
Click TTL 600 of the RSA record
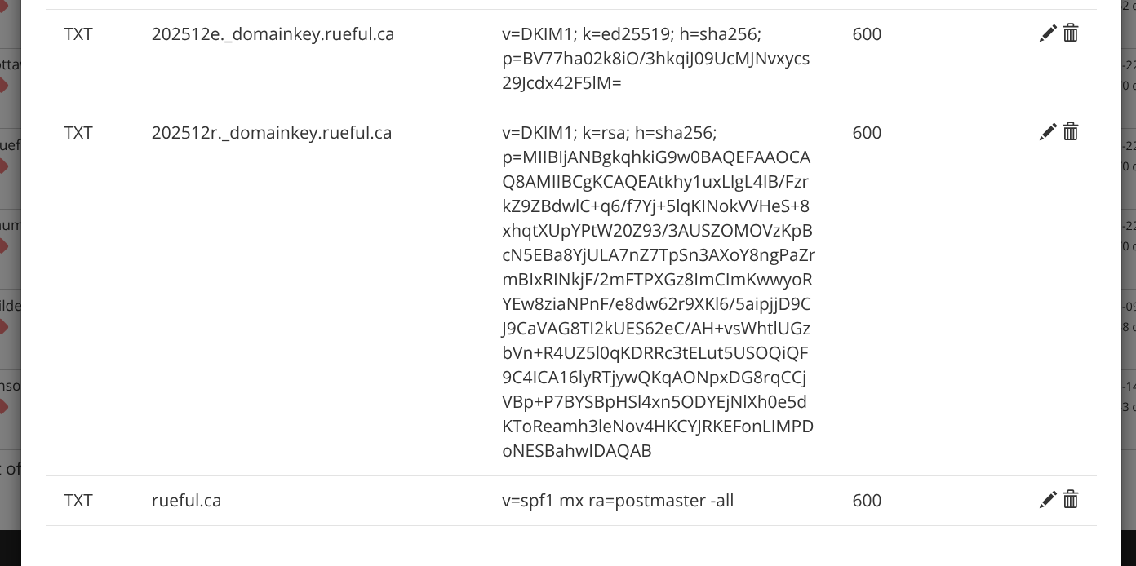867,133
